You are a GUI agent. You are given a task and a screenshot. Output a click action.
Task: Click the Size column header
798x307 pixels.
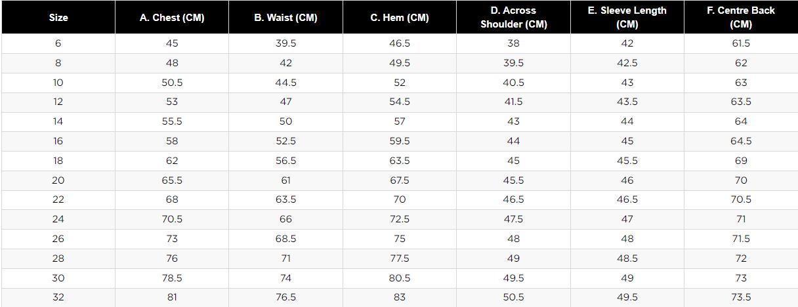pyautogui.click(x=58, y=18)
